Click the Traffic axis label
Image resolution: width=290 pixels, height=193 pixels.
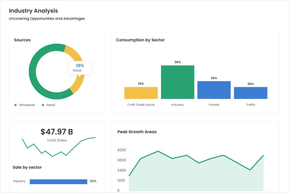click(x=251, y=105)
